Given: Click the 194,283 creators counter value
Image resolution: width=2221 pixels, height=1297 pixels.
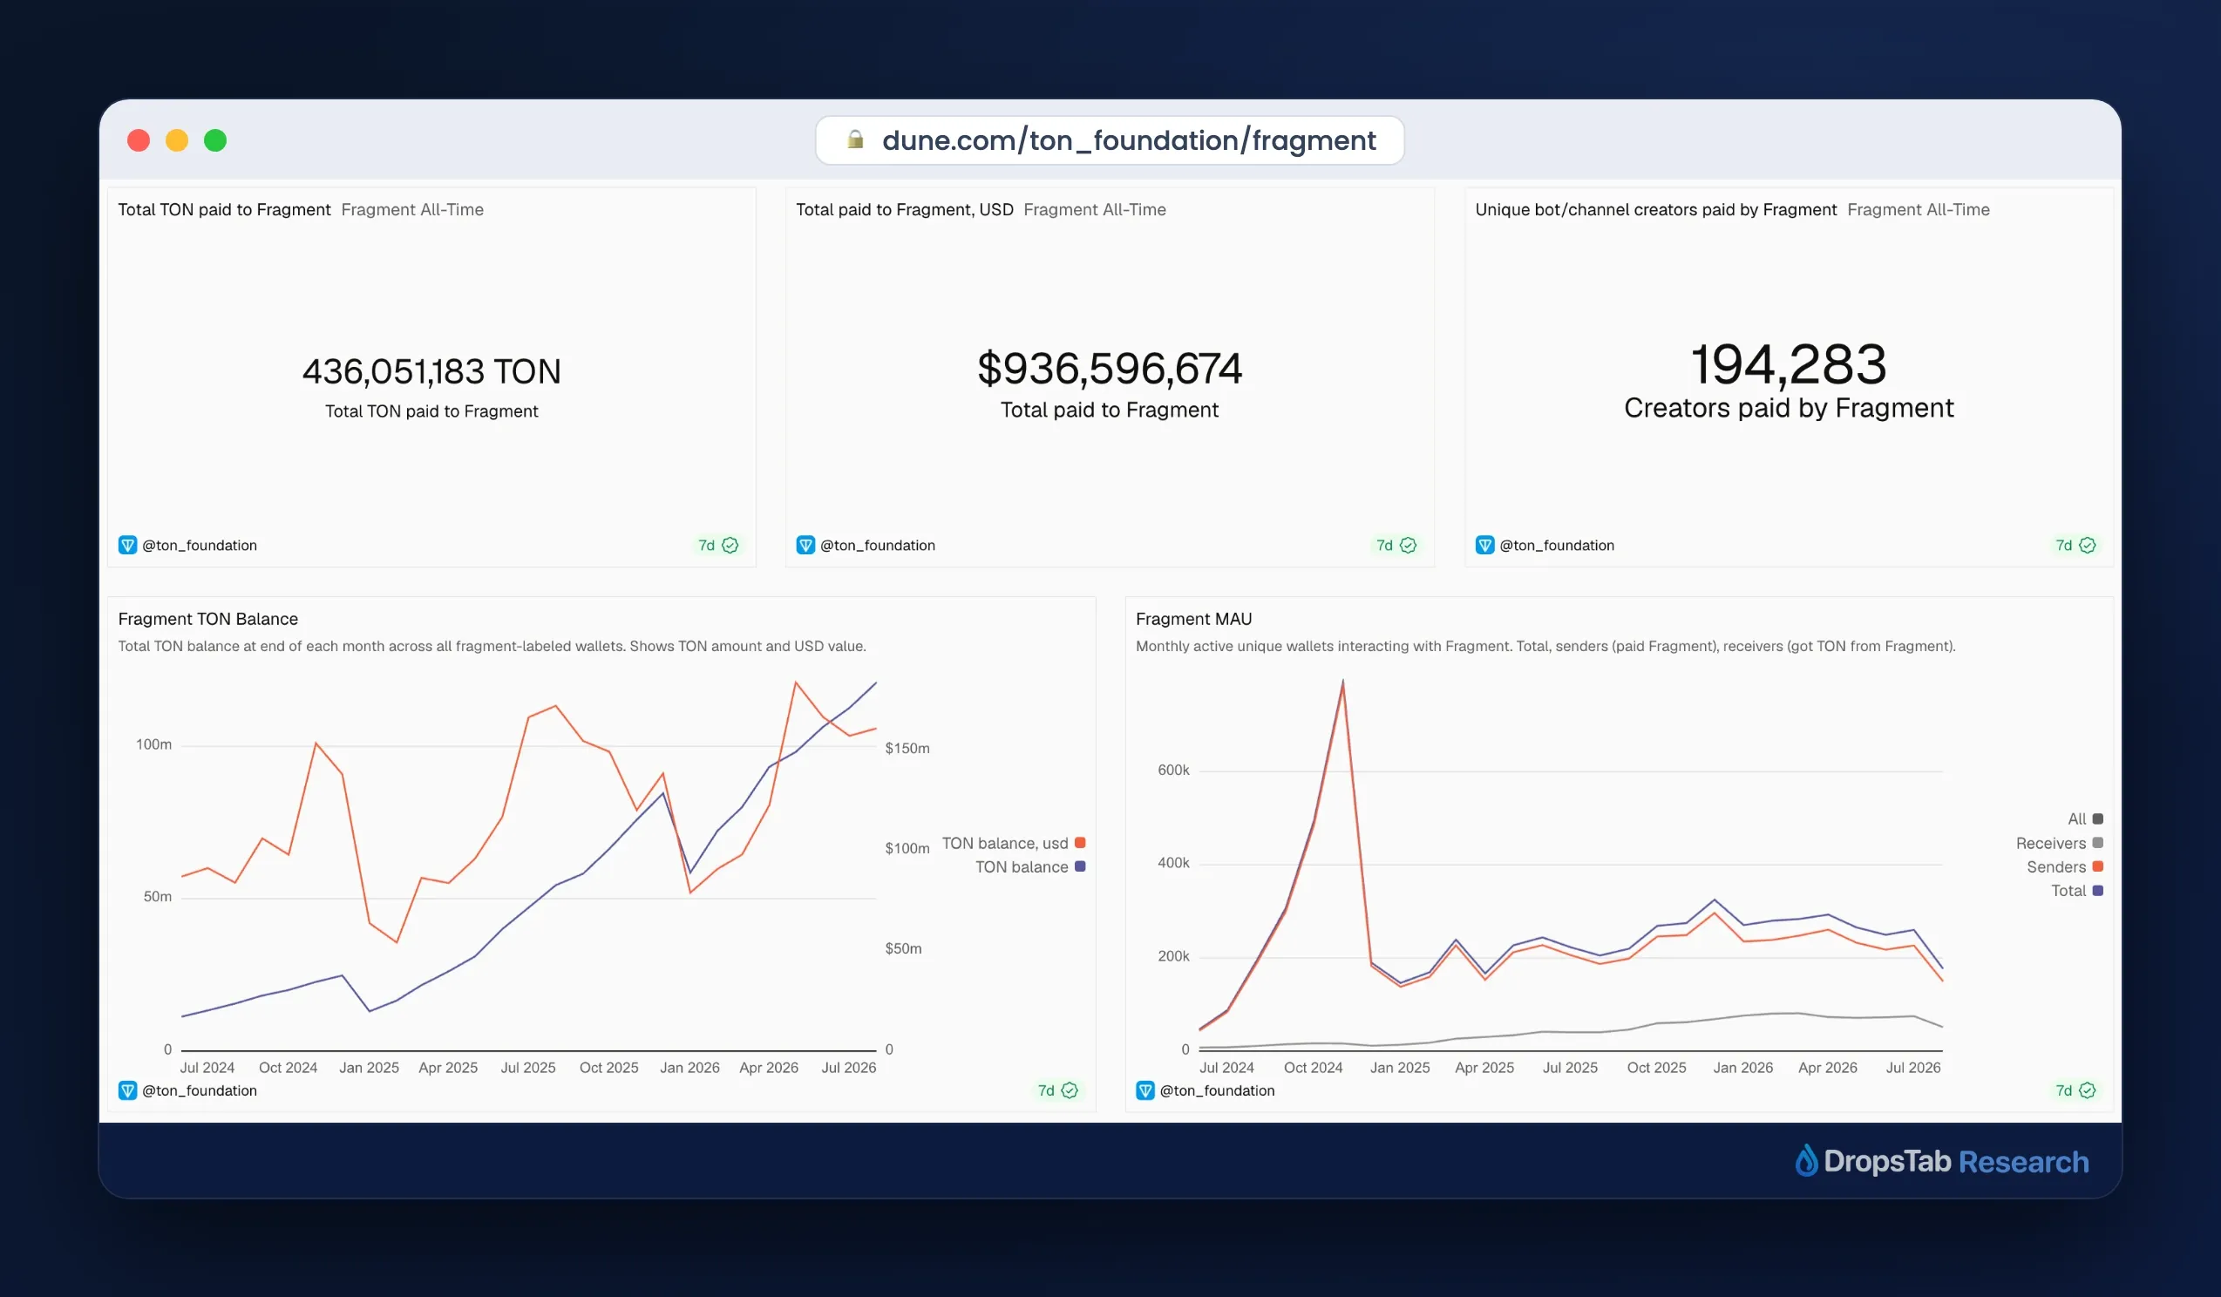Looking at the screenshot, I should pyautogui.click(x=1789, y=364).
